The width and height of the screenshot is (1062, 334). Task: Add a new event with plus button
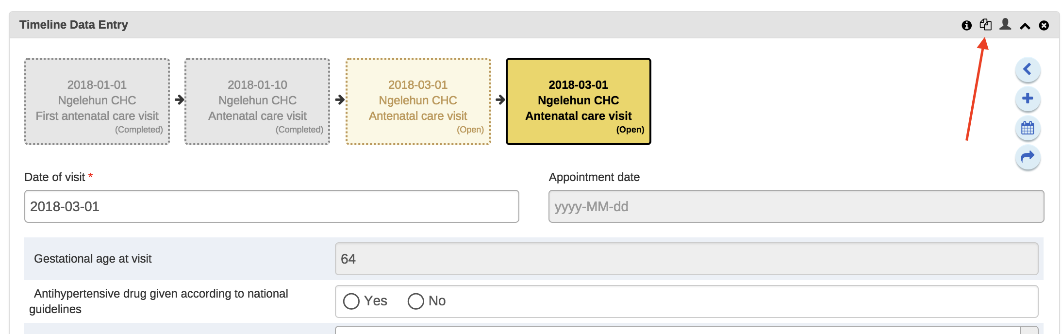(1028, 99)
